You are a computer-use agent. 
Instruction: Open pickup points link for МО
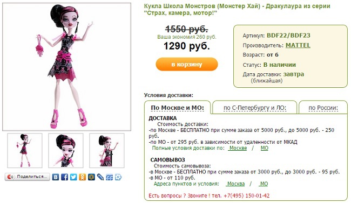pos(264,184)
